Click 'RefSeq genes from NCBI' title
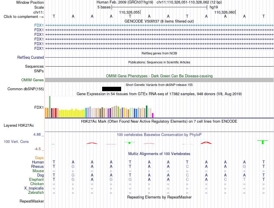This screenshot has height=208, width=274. click(159, 53)
